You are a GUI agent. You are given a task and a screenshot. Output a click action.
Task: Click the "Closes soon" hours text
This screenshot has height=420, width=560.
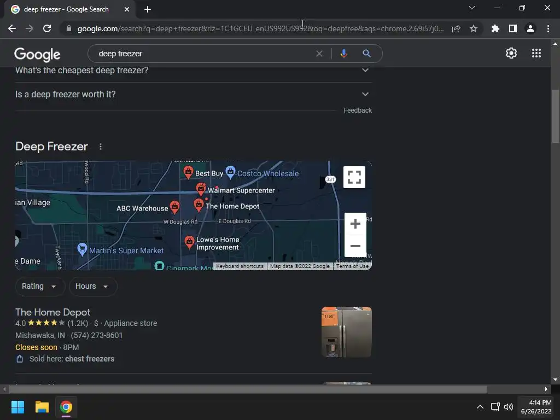(36, 347)
